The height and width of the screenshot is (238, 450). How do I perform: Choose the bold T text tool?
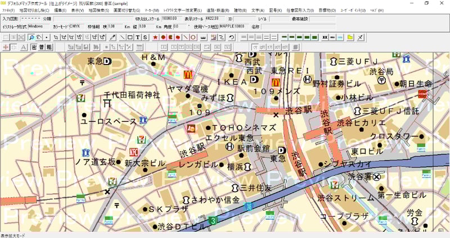[138, 38]
